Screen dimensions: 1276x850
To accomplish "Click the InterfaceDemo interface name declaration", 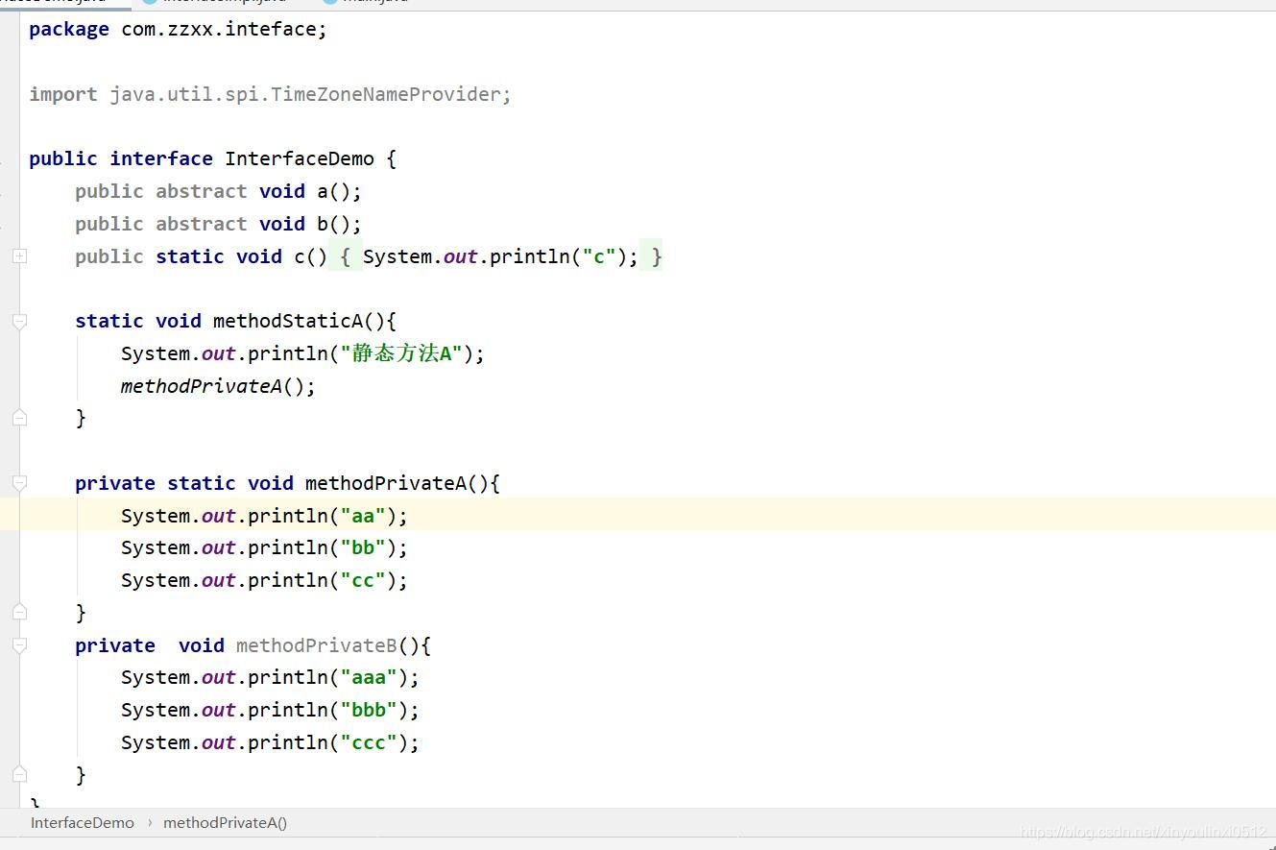I will click(x=300, y=158).
